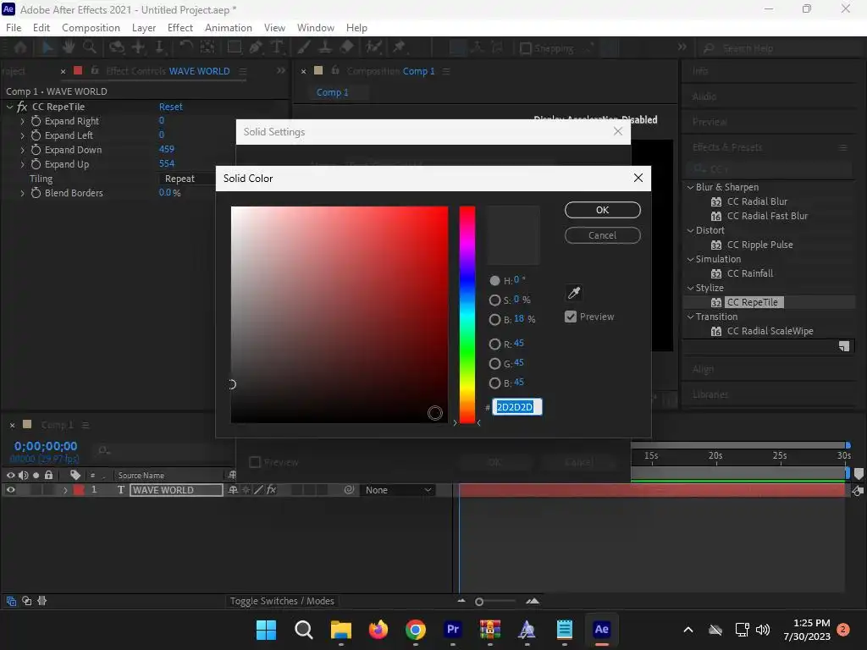Click the parent pick whip spiral icon
This screenshot has width=867, height=650.
coord(349,490)
